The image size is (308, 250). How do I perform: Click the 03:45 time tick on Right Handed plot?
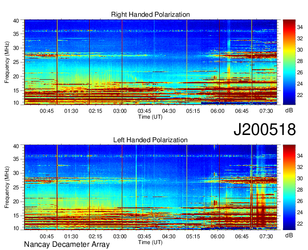click(x=144, y=111)
